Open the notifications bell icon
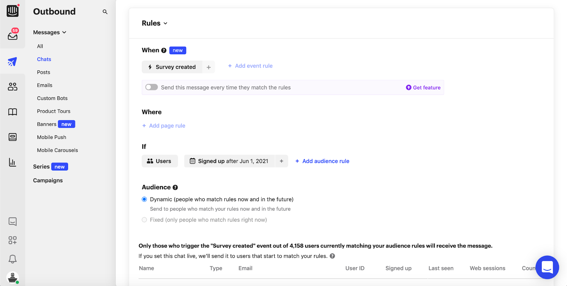The height and width of the screenshot is (286, 567). click(x=12, y=259)
